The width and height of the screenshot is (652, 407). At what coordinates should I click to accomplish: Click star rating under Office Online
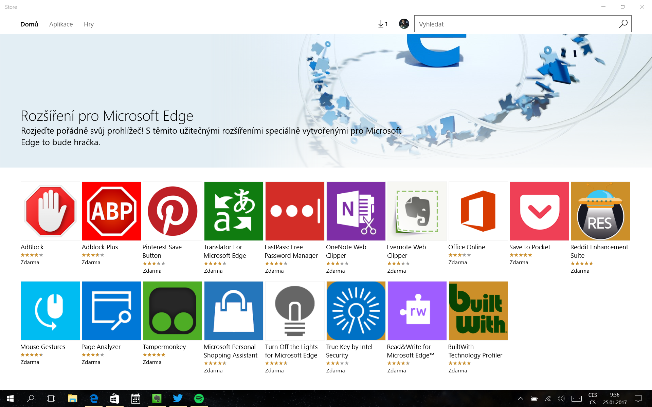coord(459,255)
